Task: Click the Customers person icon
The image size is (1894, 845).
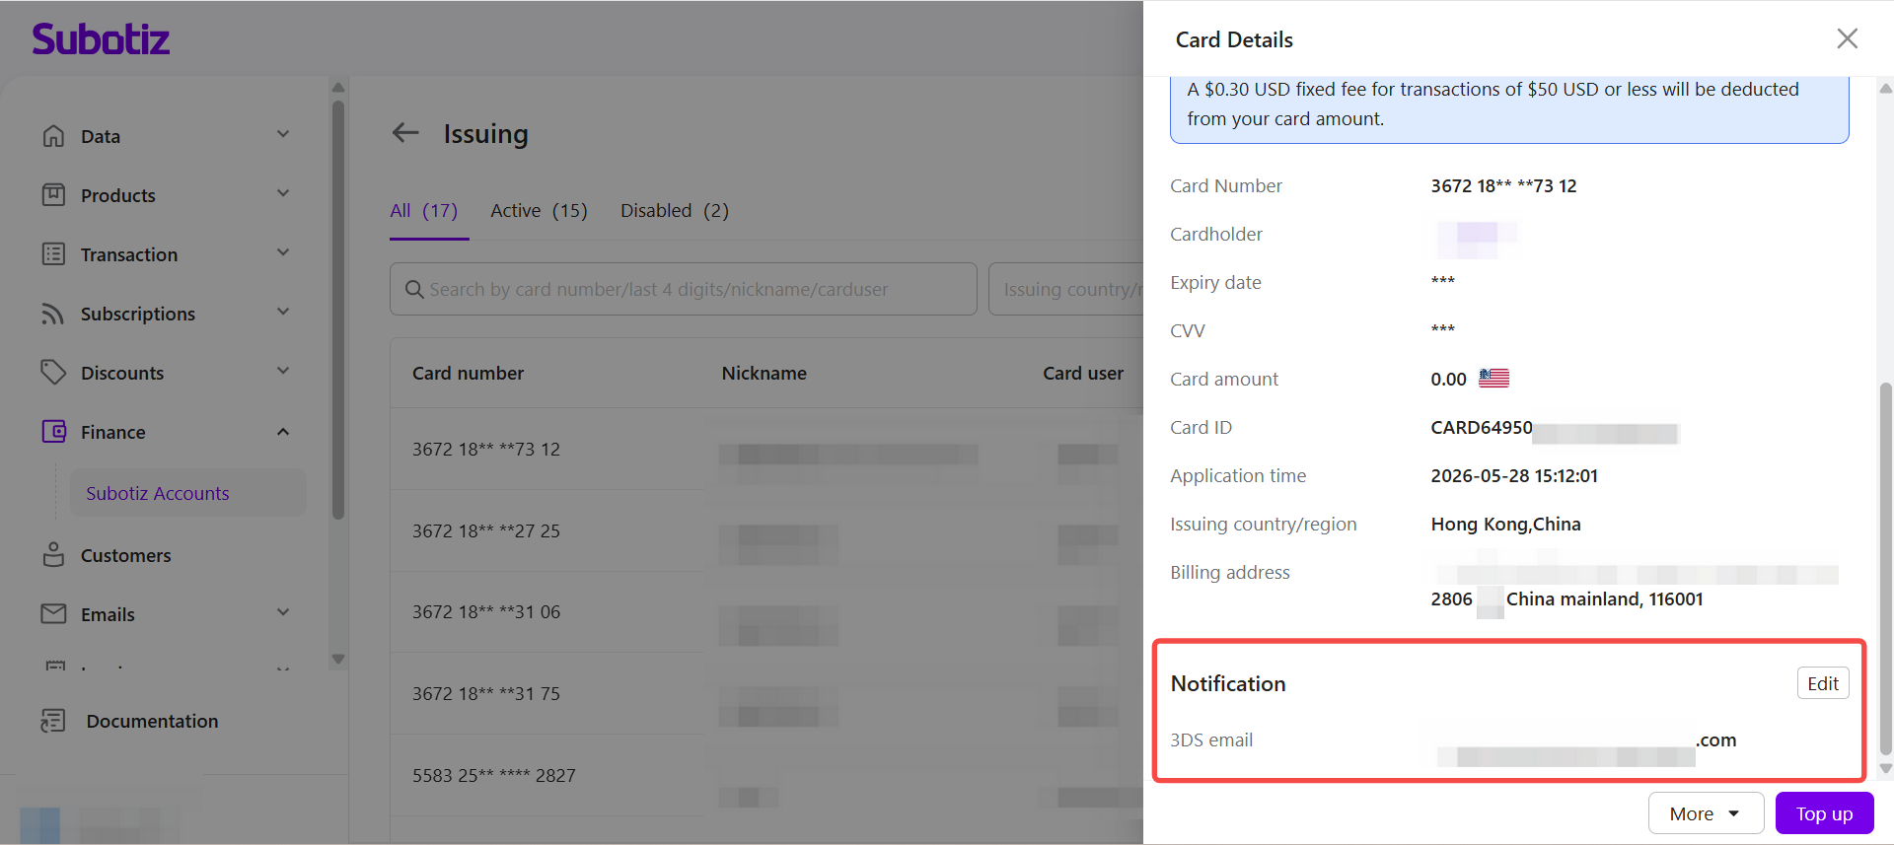Action: (53, 555)
